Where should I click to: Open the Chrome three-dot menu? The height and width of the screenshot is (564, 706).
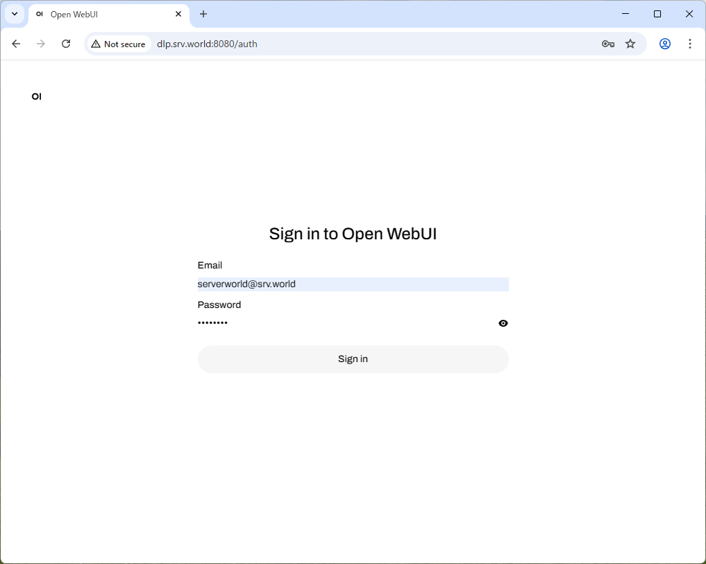[690, 44]
